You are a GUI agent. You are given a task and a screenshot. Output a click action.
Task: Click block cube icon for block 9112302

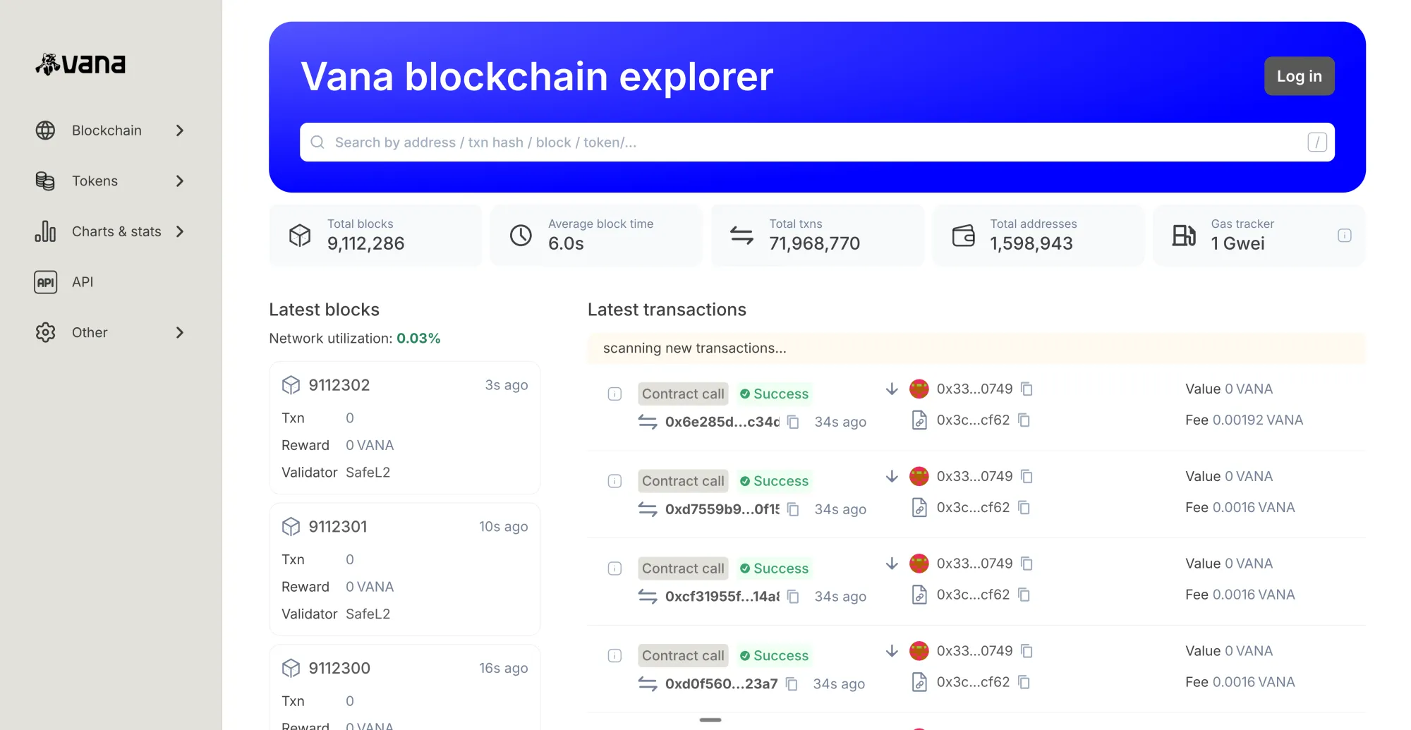(x=291, y=385)
